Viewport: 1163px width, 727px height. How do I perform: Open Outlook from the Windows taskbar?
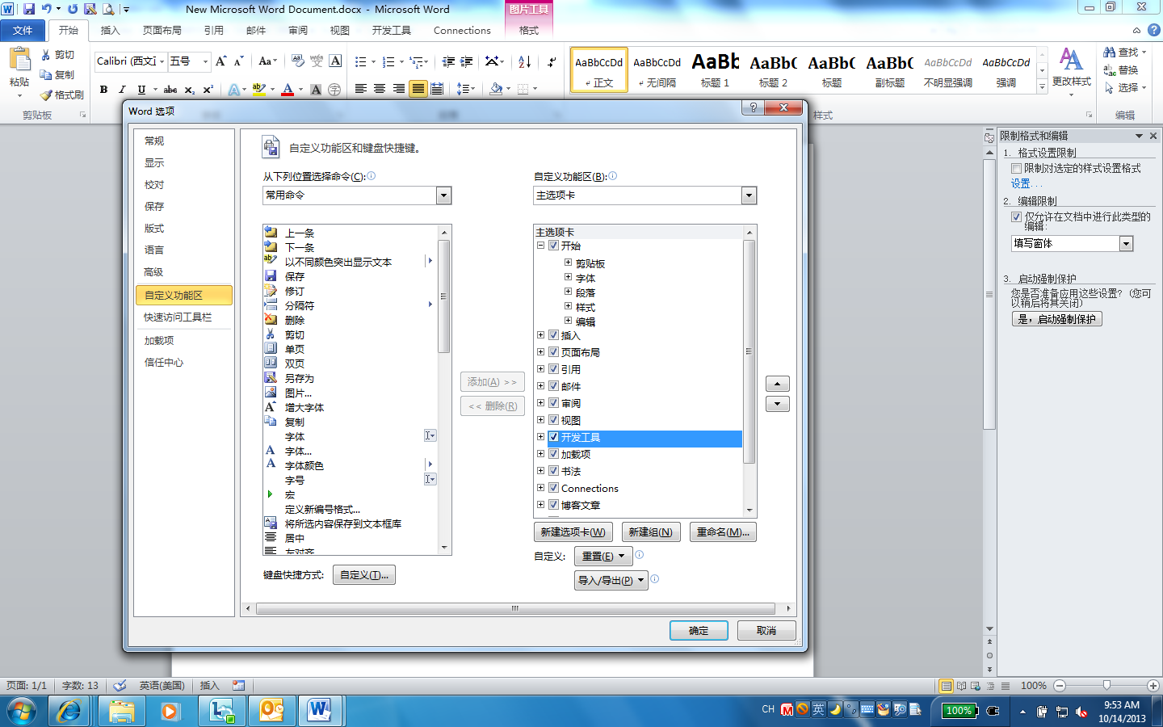click(x=271, y=711)
